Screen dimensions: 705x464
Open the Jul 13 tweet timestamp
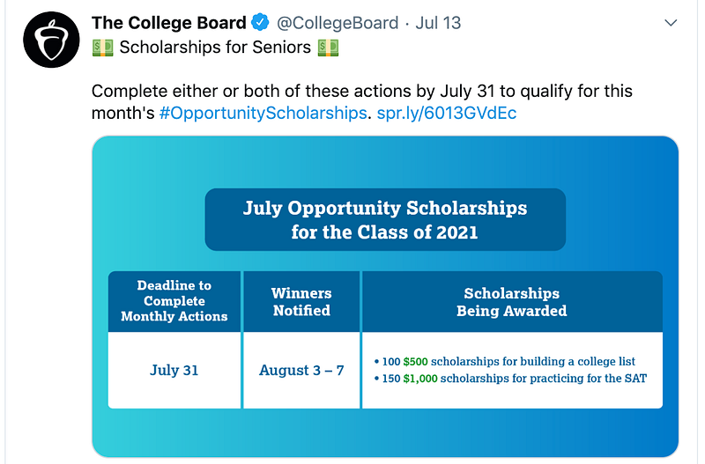pos(438,23)
